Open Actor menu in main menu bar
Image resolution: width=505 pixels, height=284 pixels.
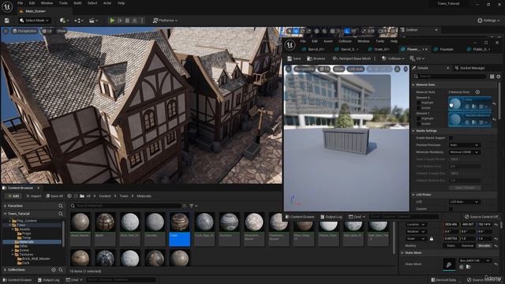point(107,3)
